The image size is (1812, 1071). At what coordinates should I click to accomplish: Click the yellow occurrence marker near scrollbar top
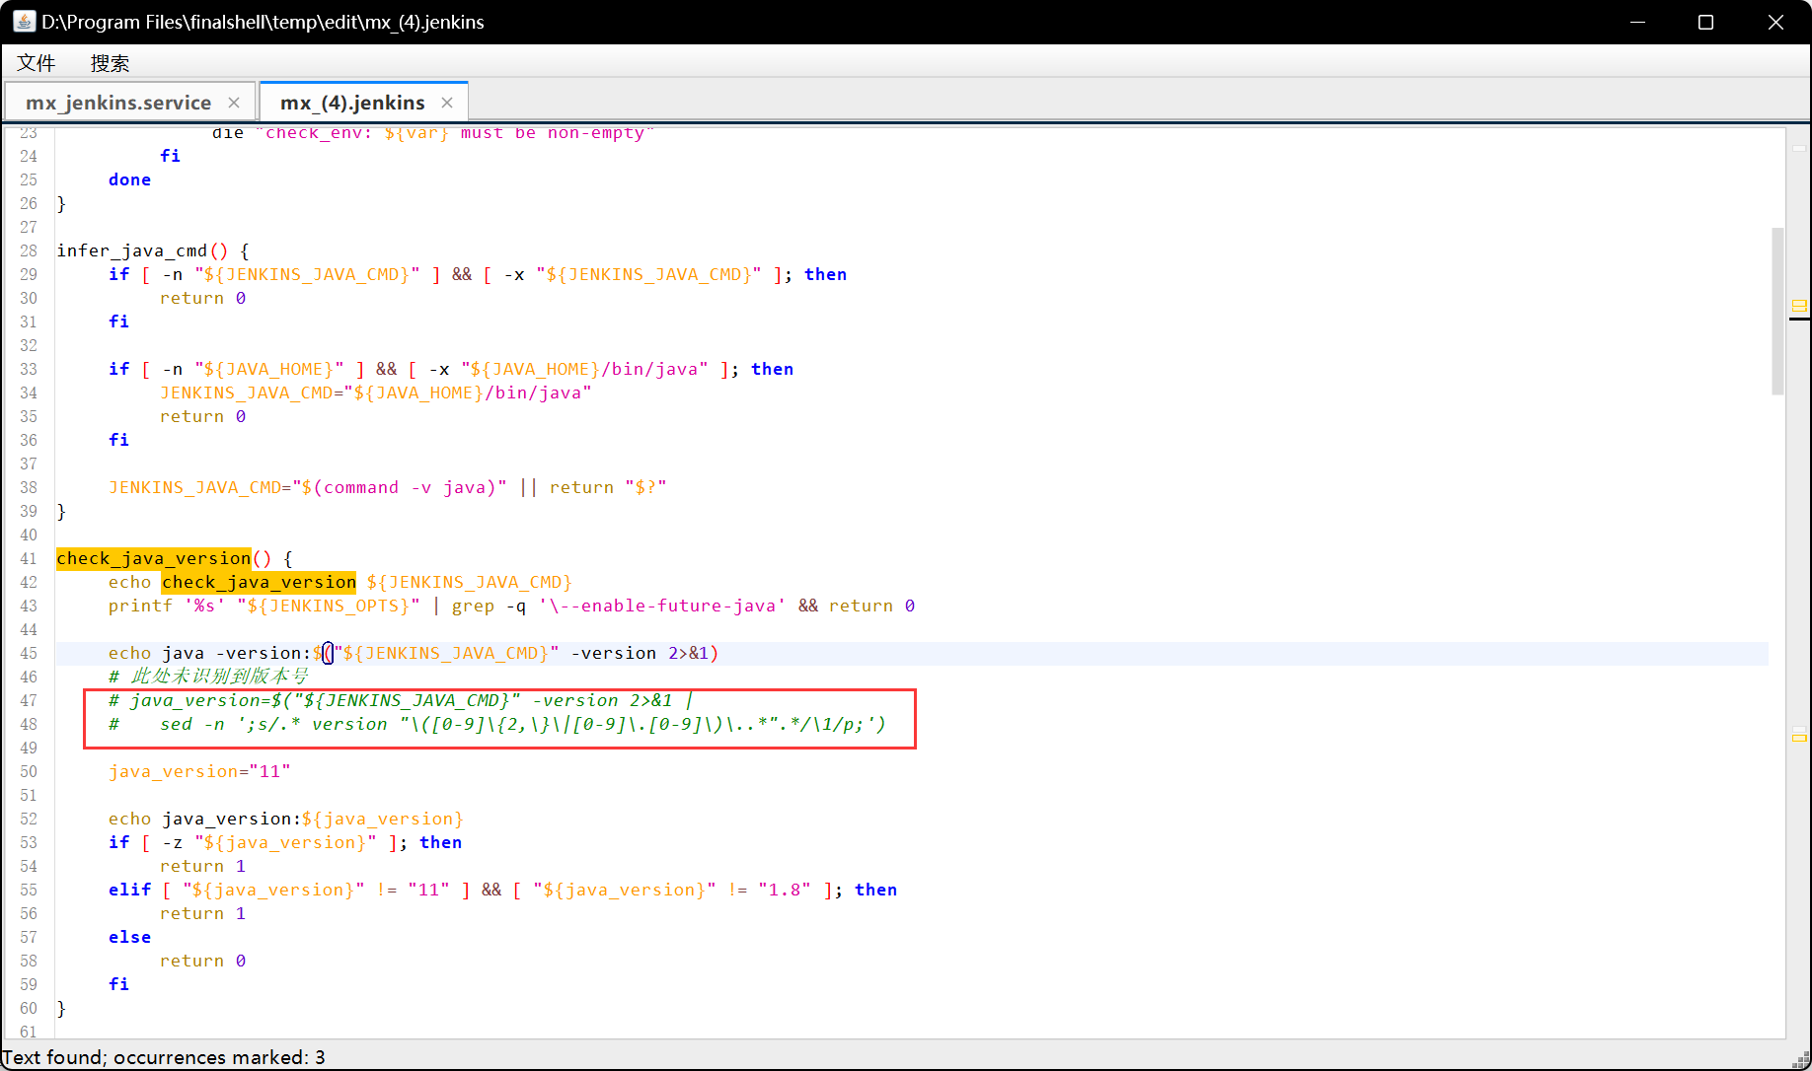(x=1799, y=306)
